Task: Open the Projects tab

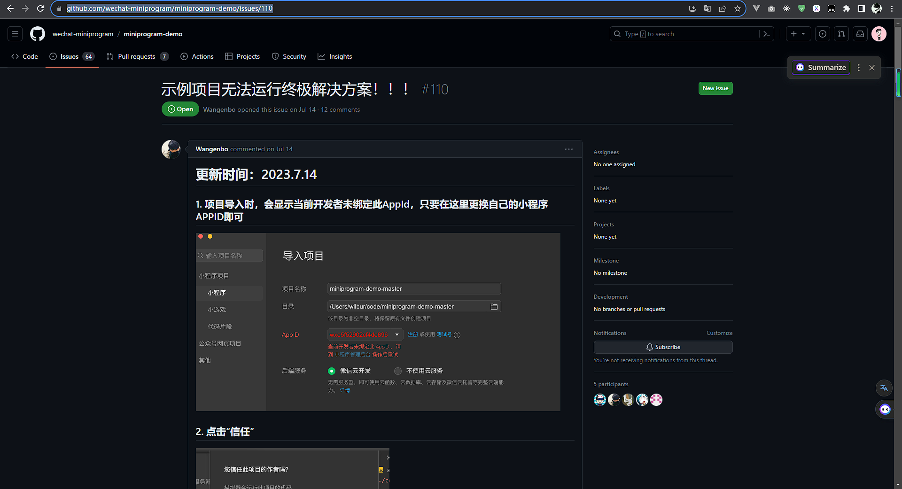Action: (x=242, y=56)
